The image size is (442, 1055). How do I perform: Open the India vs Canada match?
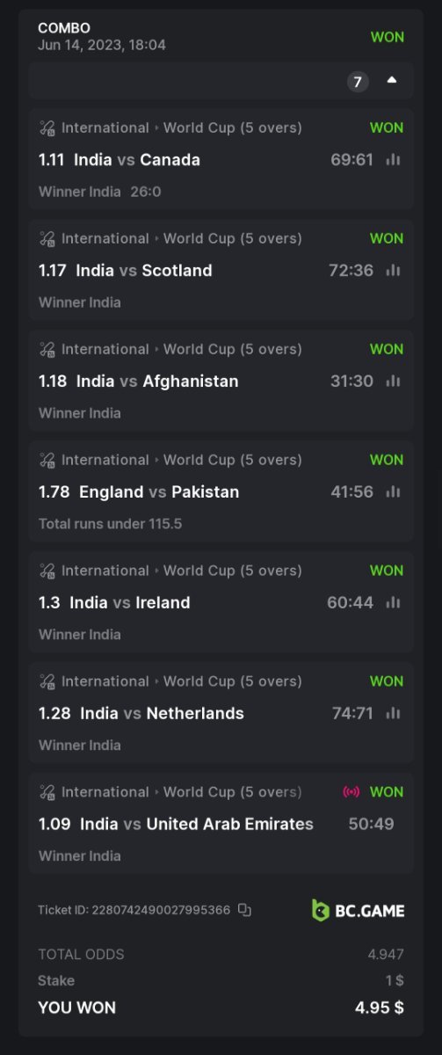tap(137, 159)
